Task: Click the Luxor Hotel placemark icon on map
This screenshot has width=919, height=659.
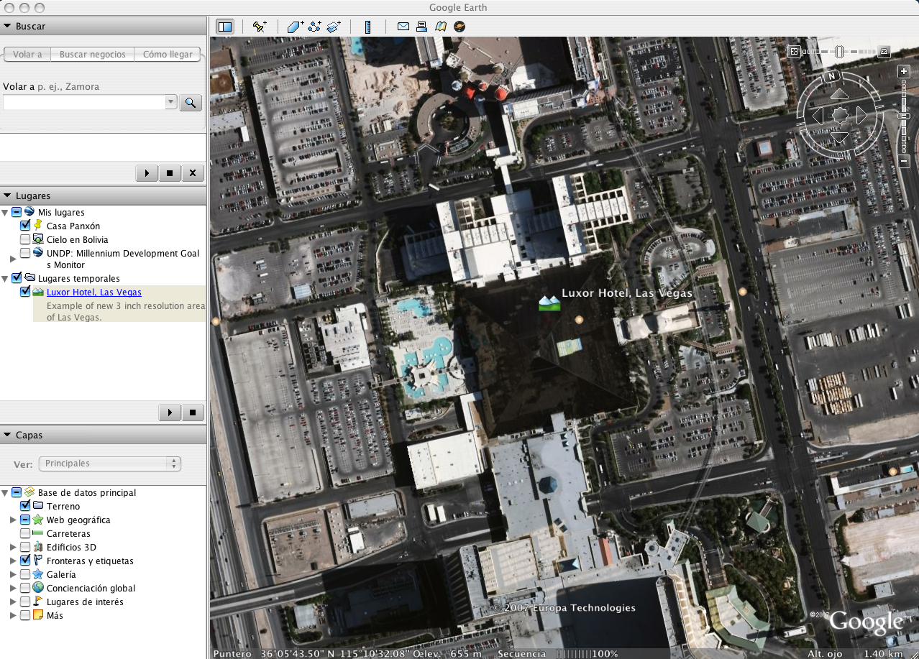Action: [x=549, y=303]
